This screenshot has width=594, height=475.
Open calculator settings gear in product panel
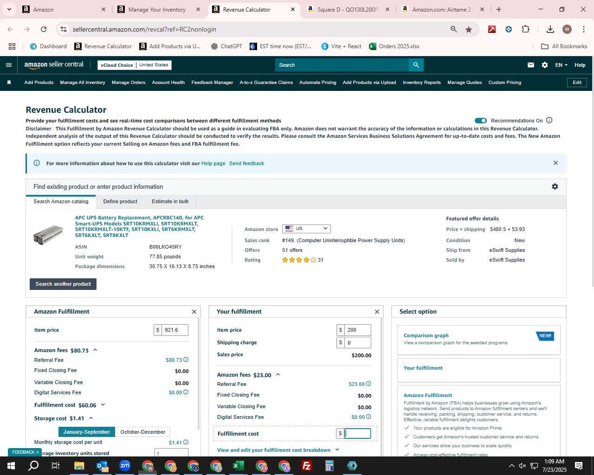pos(555,186)
